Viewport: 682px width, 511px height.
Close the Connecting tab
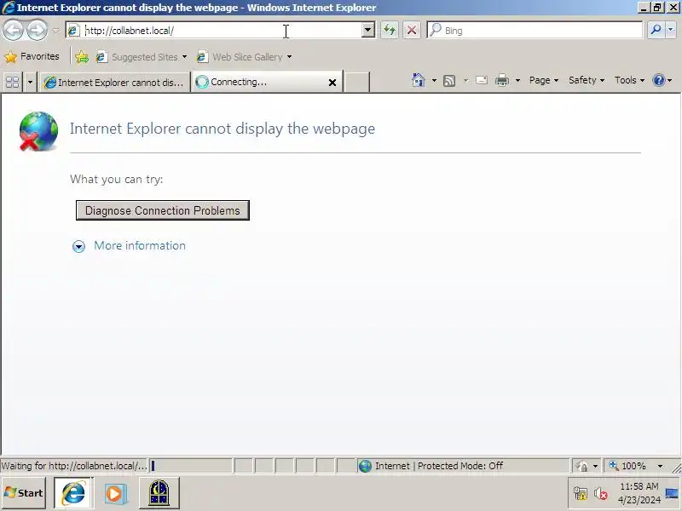[x=332, y=83]
